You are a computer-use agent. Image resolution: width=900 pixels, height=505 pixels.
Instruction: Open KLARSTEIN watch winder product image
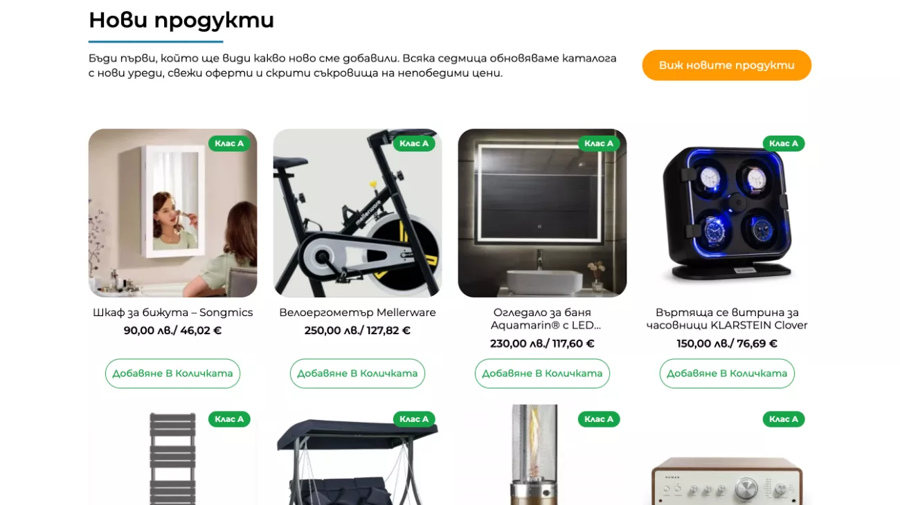[x=727, y=213]
